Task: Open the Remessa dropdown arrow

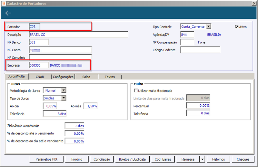Action: pos(203,159)
